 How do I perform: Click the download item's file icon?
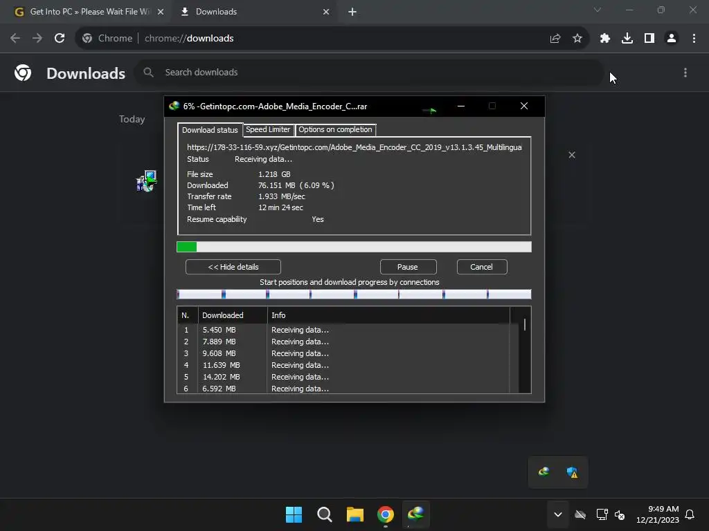pyautogui.click(x=146, y=181)
